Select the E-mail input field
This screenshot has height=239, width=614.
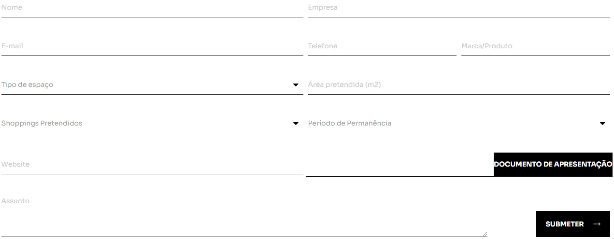click(152, 47)
